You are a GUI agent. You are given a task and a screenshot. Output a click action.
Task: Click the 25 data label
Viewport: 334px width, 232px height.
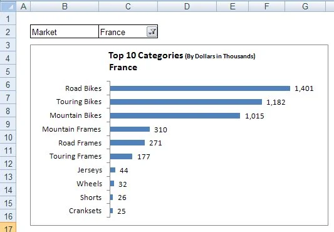(x=122, y=211)
